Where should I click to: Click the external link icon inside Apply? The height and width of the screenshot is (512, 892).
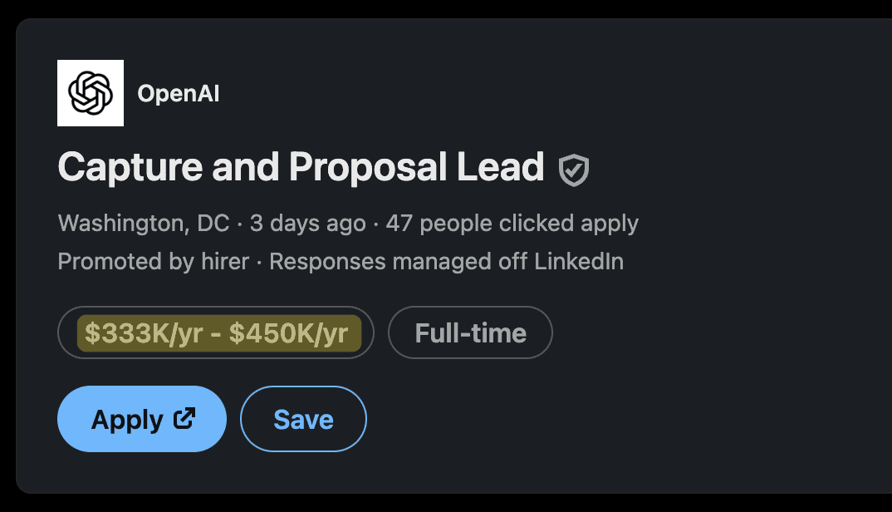[x=184, y=418]
